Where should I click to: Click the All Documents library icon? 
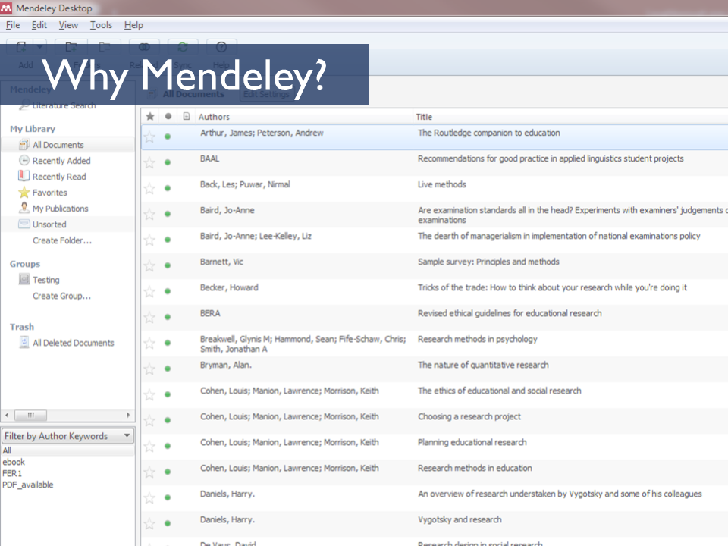tap(24, 145)
